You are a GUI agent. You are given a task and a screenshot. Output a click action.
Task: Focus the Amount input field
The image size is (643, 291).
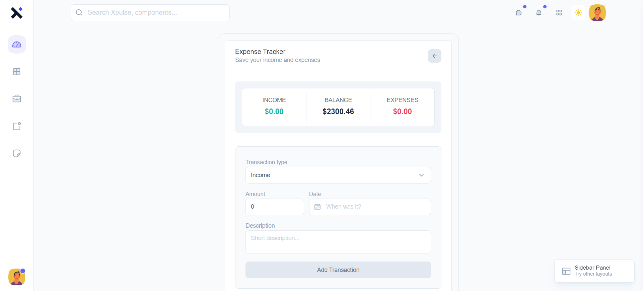(x=275, y=207)
